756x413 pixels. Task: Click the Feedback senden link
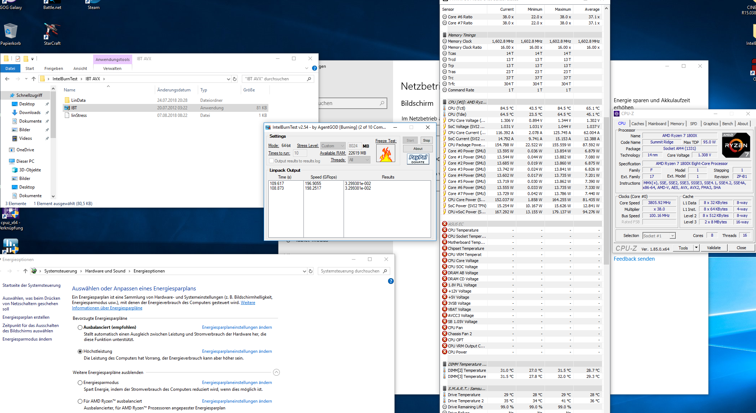[x=634, y=259]
